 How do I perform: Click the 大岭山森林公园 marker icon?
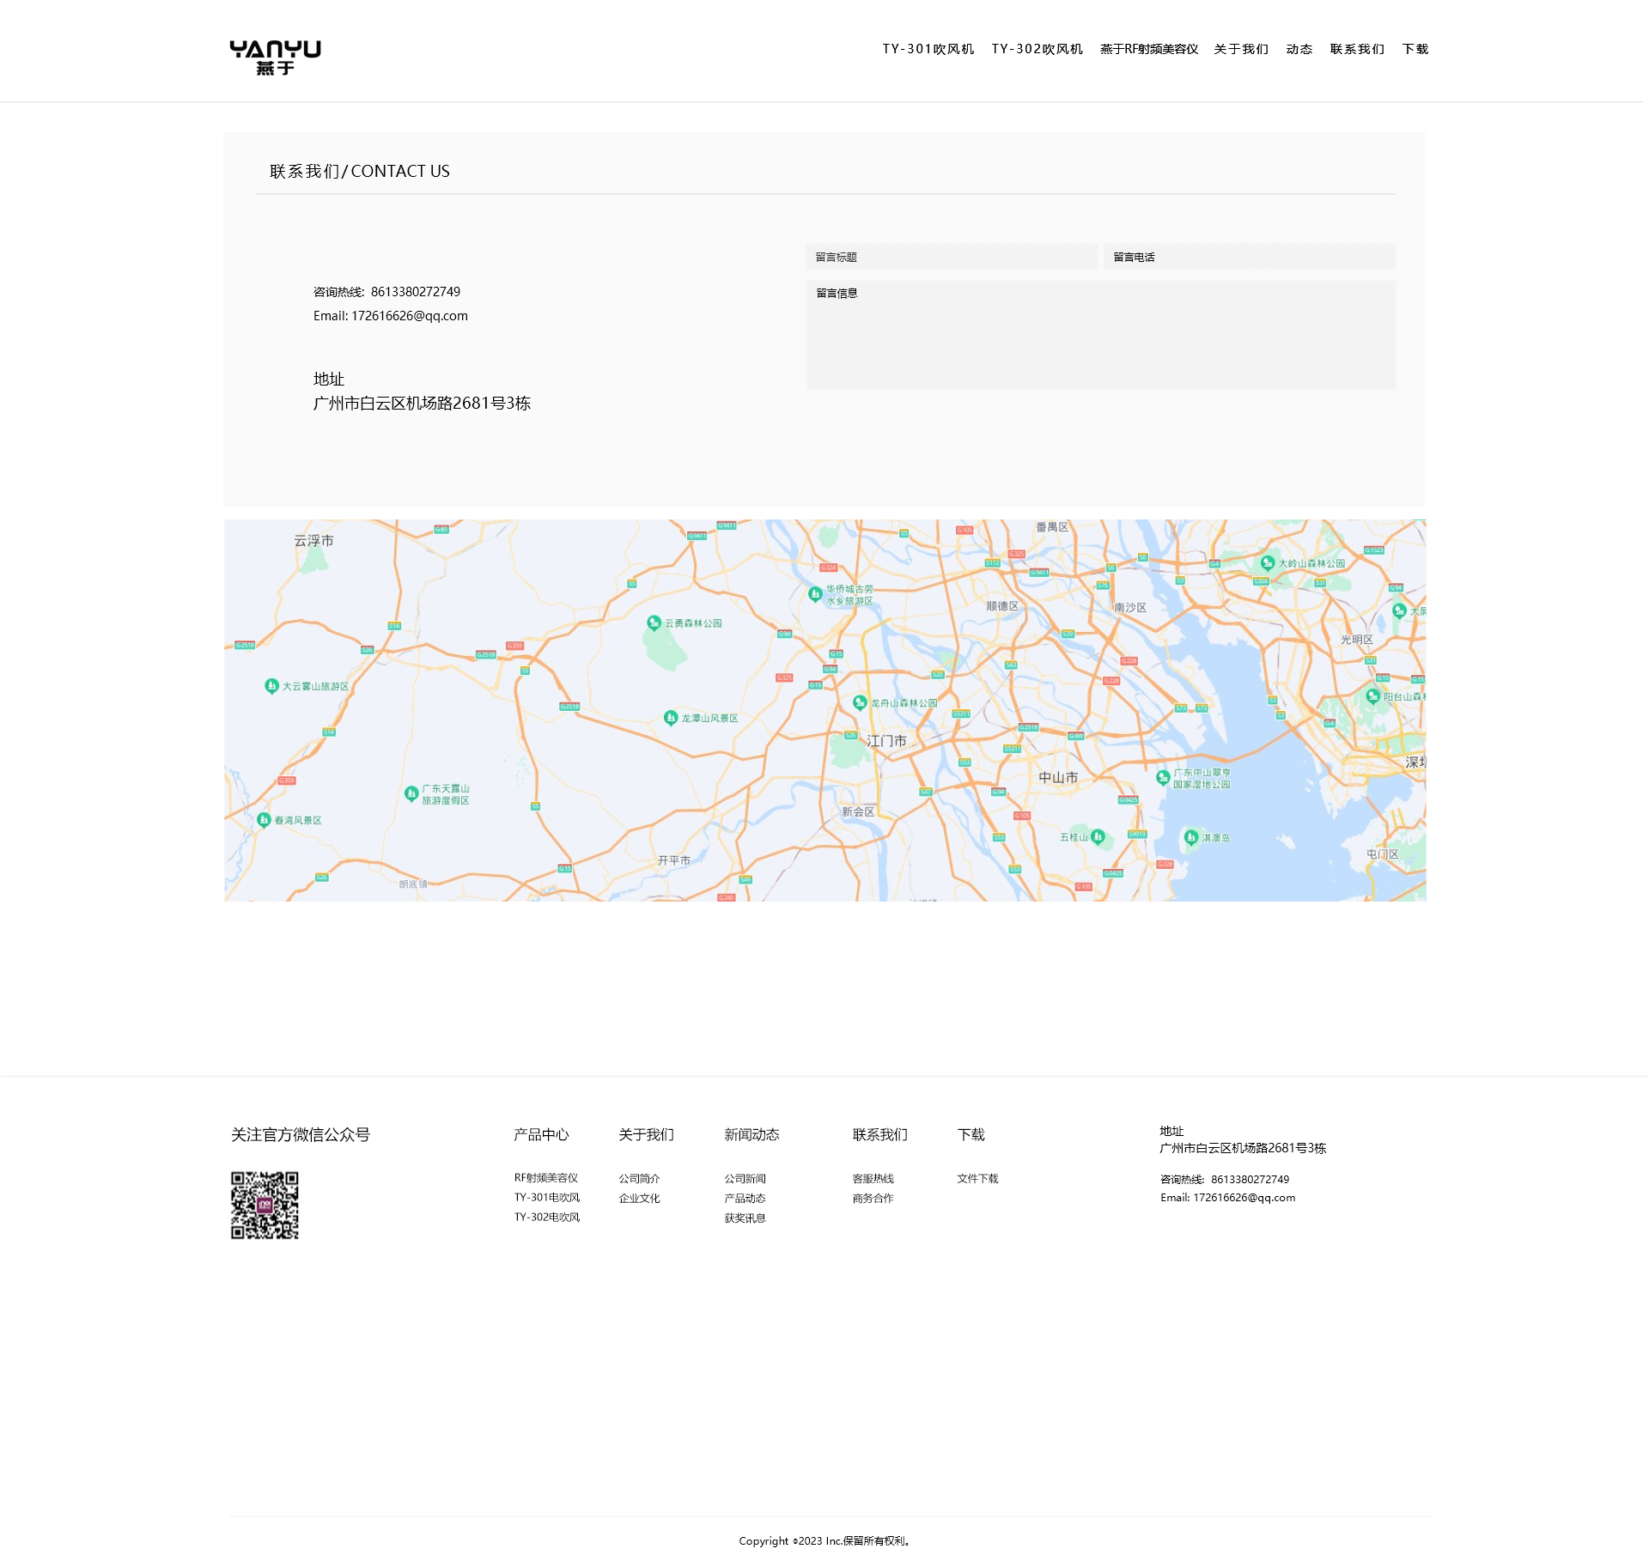(1268, 563)
